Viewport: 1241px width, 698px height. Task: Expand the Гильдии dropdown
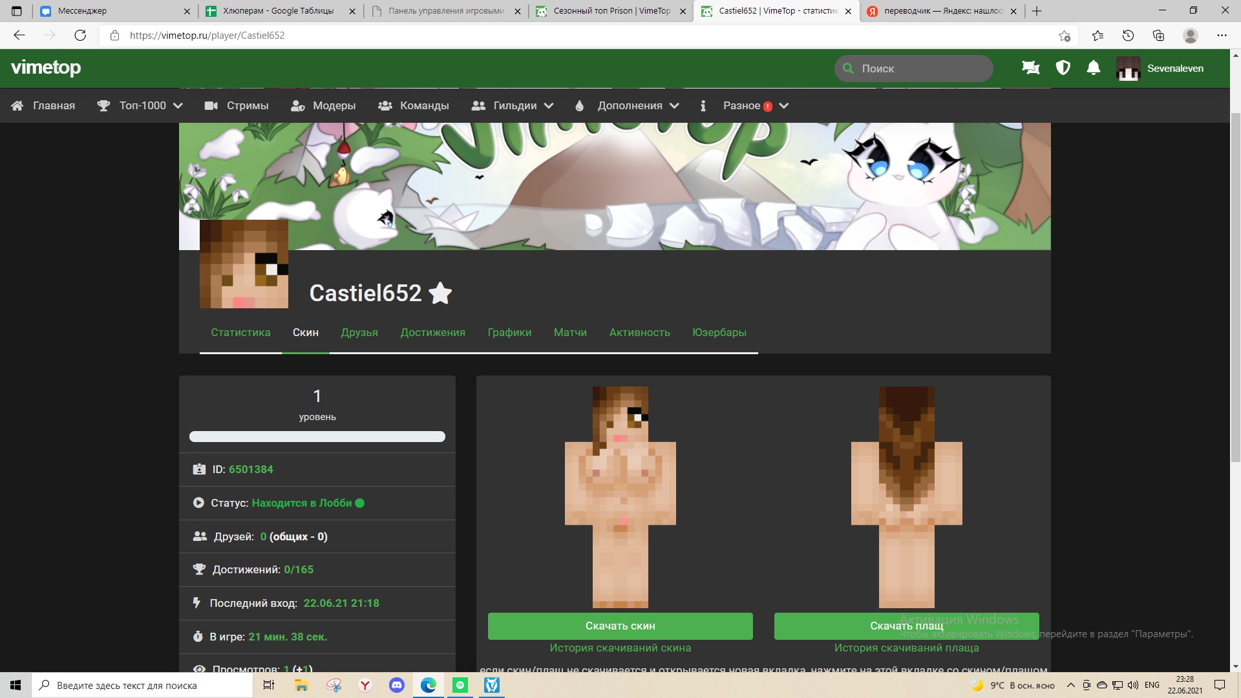[x=513, y=105]
